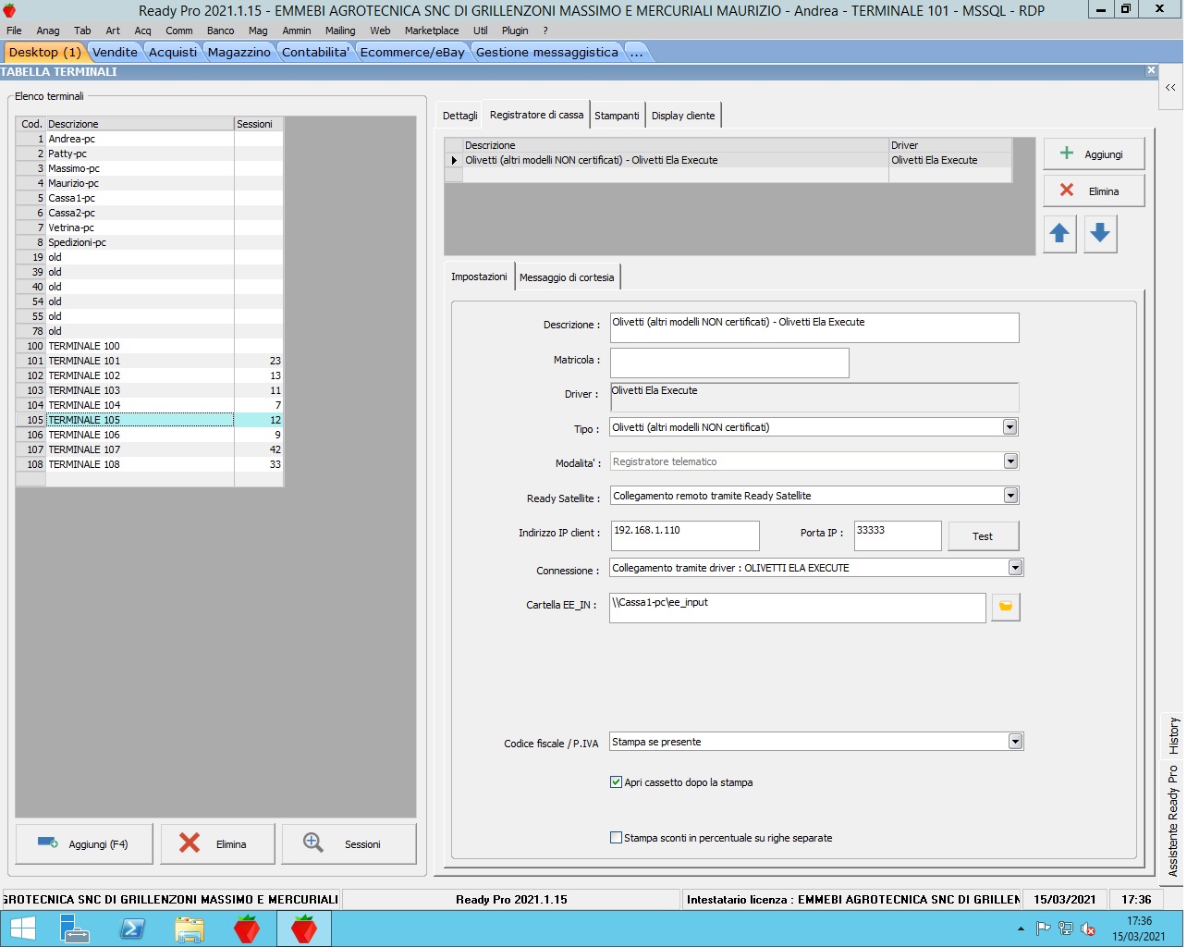Click the blue move down arrow
Viewport: 1187px width, 947px height.
coord(1099,233)
